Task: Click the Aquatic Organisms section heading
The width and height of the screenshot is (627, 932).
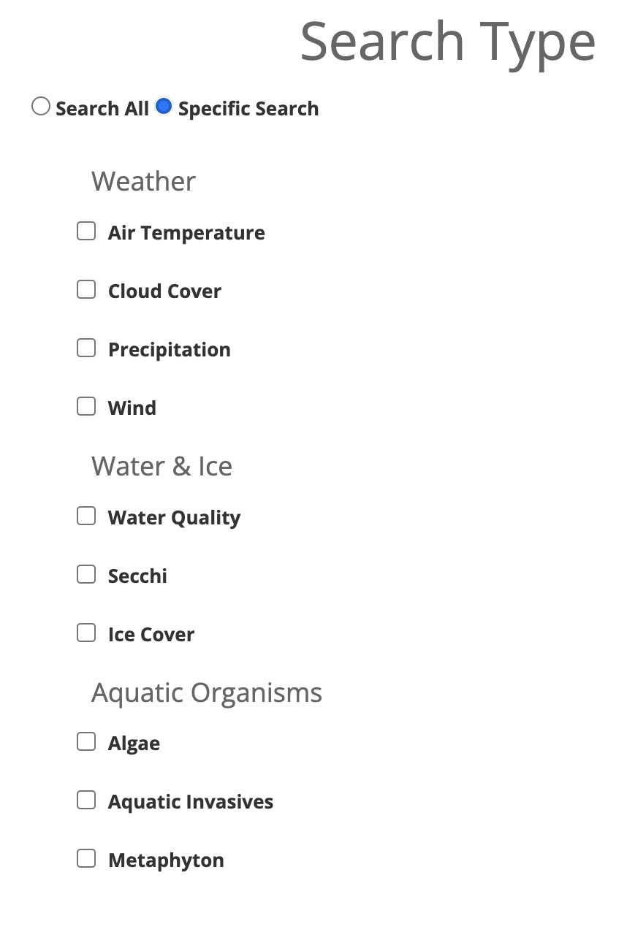Action: 206,692
